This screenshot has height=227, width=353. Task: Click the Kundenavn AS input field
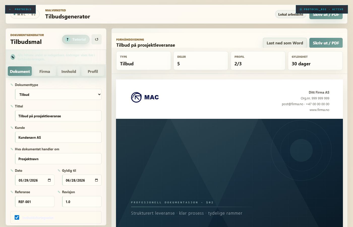58,137
